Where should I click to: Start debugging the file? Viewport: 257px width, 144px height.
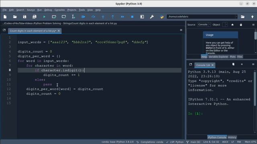(x=83, y=17)
